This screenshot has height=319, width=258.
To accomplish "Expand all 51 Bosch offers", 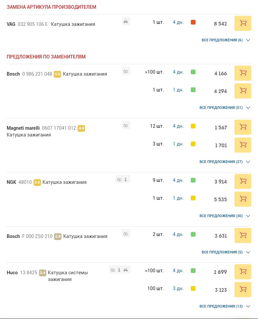I will click(x=225, y=108).
